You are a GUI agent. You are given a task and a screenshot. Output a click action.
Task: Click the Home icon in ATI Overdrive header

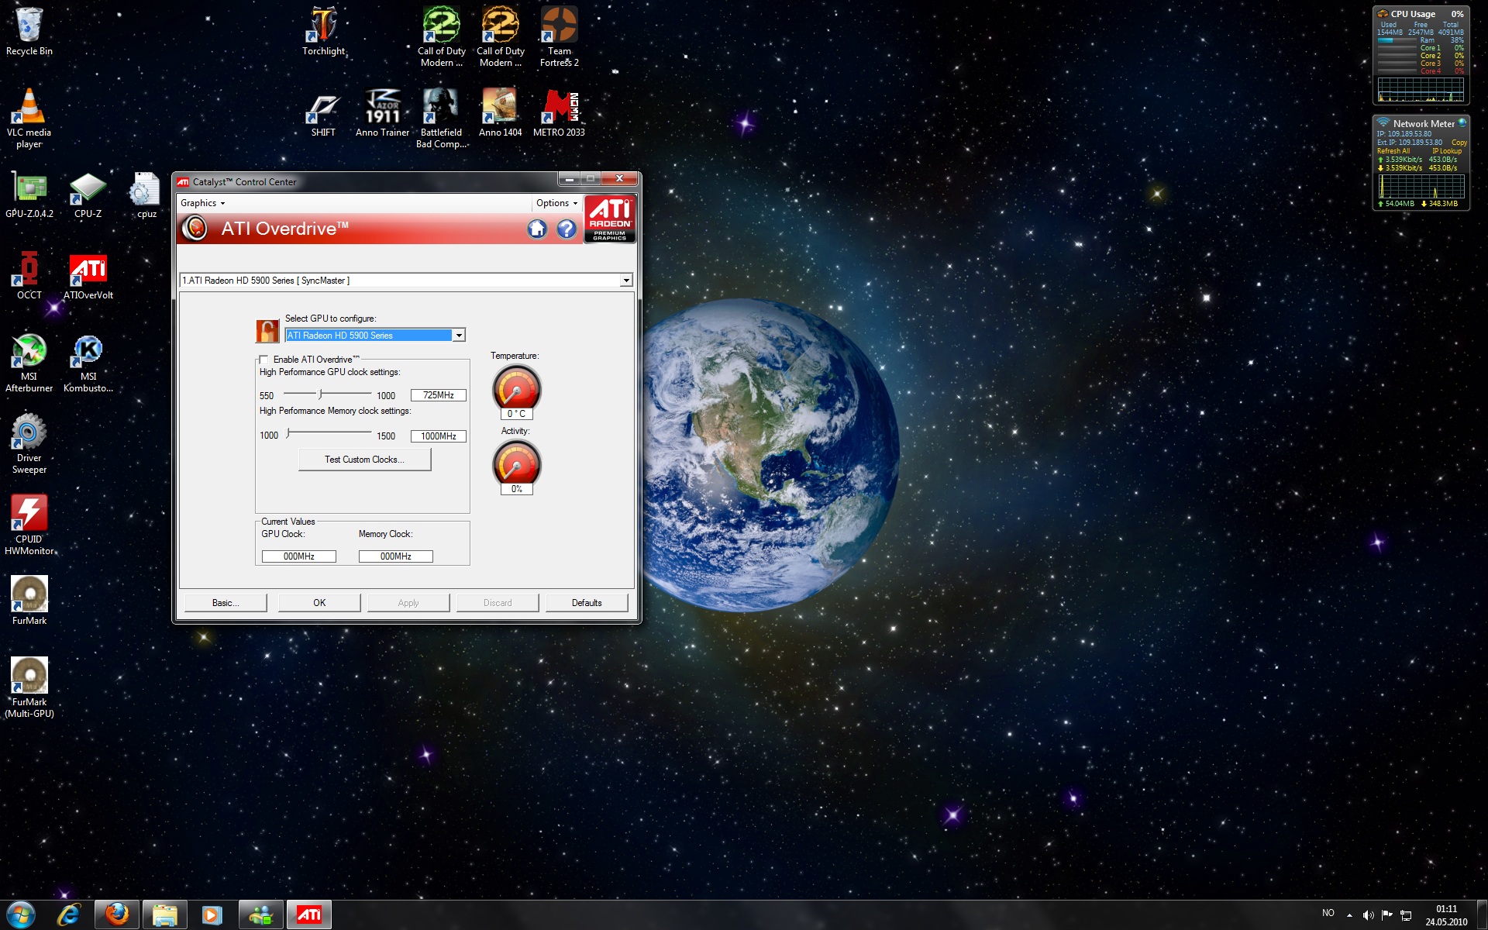tap(537, 229)
